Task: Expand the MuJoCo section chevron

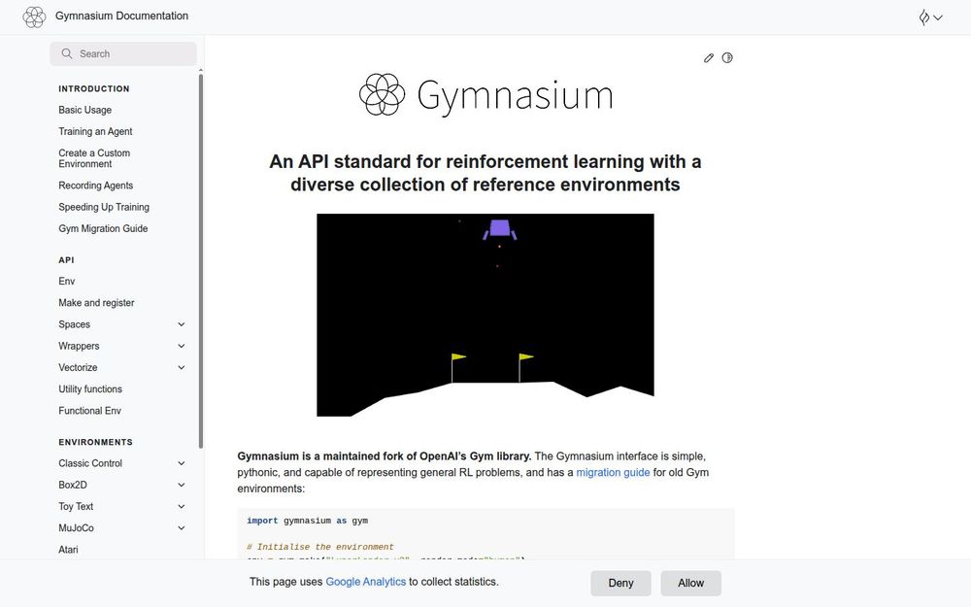Action: [182, 528]
